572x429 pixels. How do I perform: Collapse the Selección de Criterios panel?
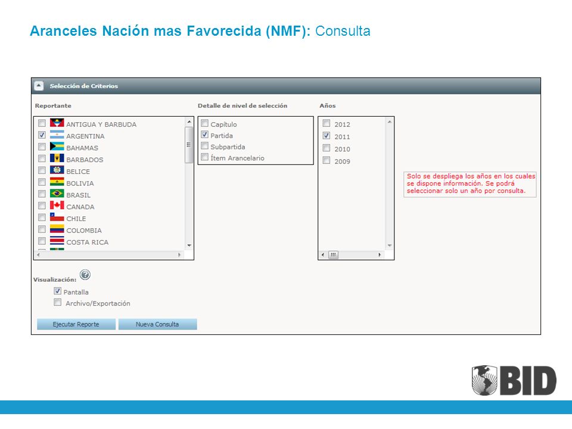pos(39,86)
